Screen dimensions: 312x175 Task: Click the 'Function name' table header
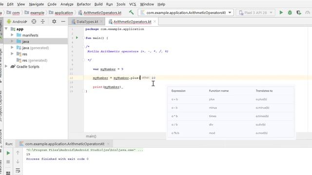tap(219, 91)
